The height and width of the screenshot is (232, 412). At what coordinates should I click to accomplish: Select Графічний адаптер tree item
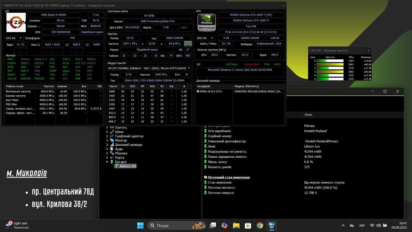[x=129, y=136]
